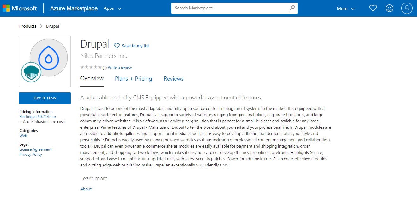Open the Reviews tab
The image size is (417, 197).
click(x=173, y=79)
